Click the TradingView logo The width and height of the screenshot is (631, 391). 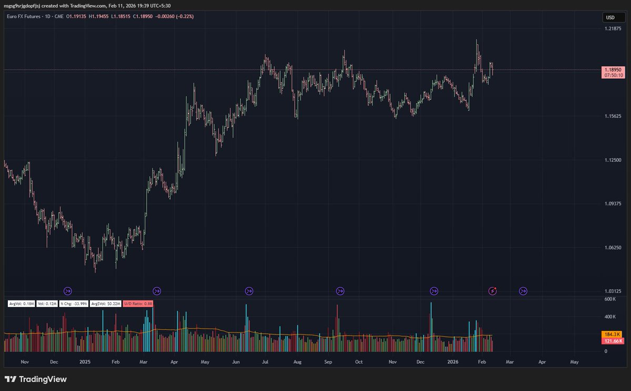click(x=36, y=379)
